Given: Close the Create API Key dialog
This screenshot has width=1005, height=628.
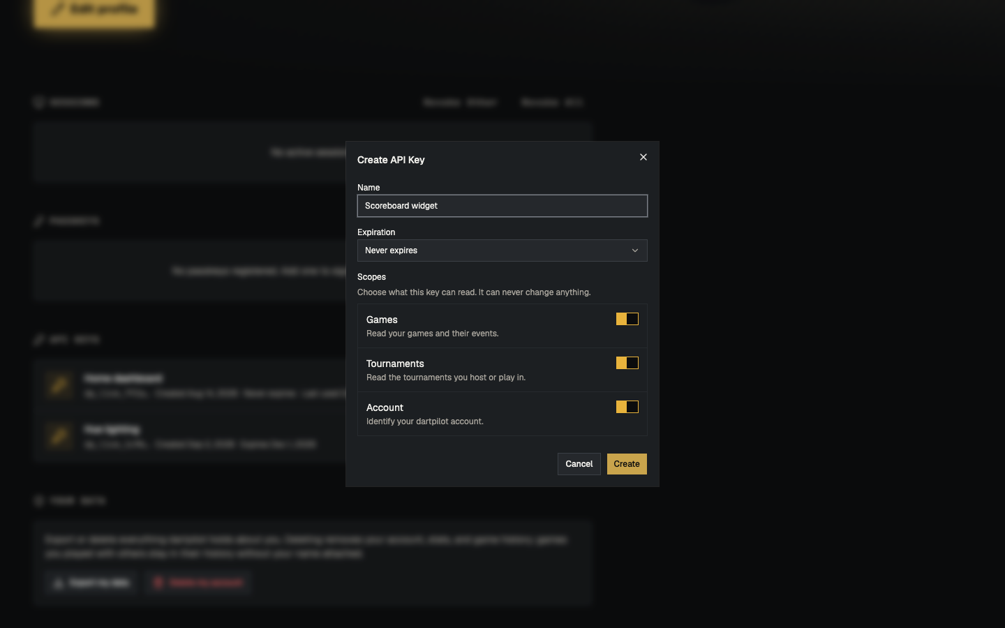Looking at the screenshot, I should (643, 157).
